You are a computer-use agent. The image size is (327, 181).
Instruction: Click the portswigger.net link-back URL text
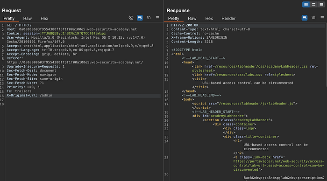click(x=279, y=166)
